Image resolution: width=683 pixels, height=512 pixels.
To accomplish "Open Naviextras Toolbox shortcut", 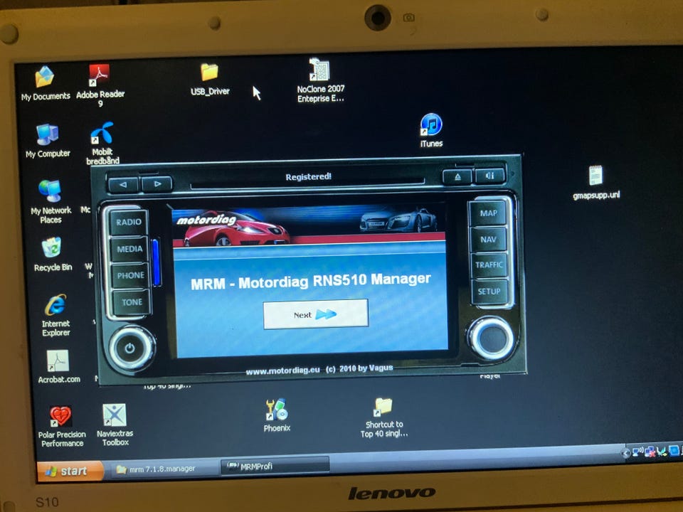I will click(115, 425).
